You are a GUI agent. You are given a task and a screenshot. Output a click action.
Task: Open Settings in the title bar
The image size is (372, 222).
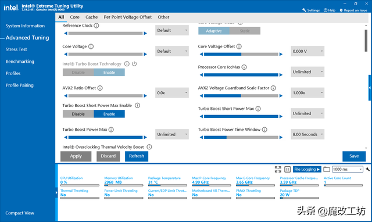tap(311, 10)
